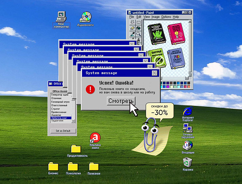The height and width of the screenshot is (184, 242).
Task: Open the Мой компьютер desktop icon
Action: pos(61,20)
